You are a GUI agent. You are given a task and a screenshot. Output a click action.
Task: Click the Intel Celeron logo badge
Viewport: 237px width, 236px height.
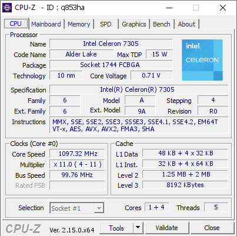202,60
